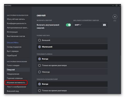The width and height of the screenshot is (125, 98).
Task: Go to Буст сервера section
Action: (x=13, y=51)
